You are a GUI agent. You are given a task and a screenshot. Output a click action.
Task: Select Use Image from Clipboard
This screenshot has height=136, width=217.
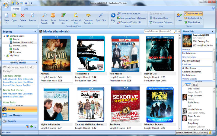tap(132, 18)
